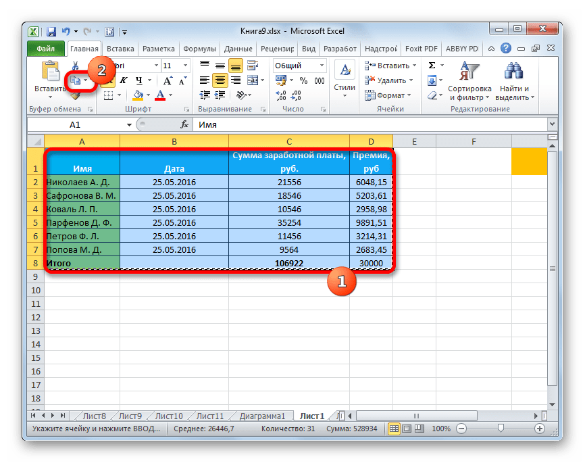The height and width of the screenshot is (463, 585).
Task: Open number format dropdown showing Общий
Action: pos(322,66)
